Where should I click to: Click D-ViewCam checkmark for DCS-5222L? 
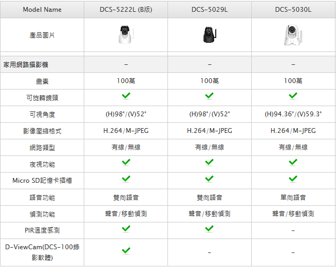point(126,250)
